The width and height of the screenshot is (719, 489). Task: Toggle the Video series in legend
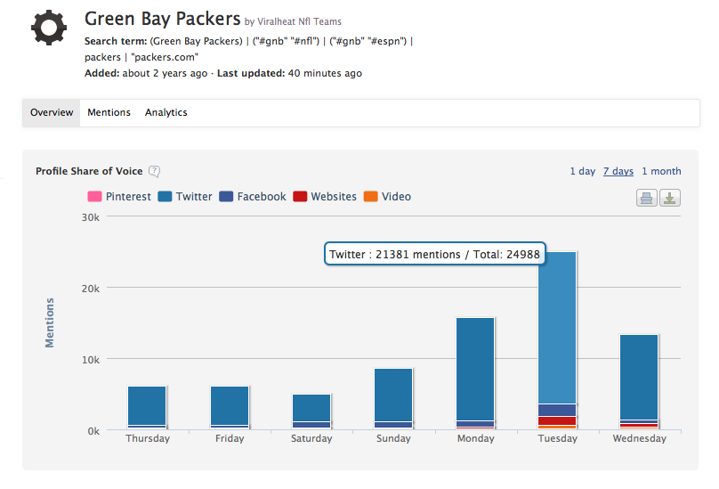[x=388, y=197]
